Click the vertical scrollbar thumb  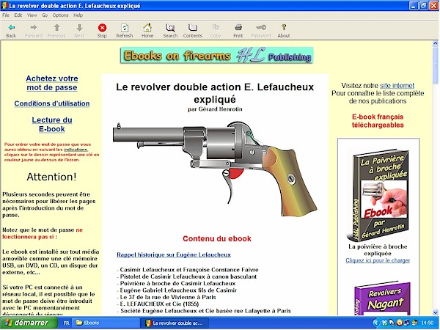(x=436, y=65)
